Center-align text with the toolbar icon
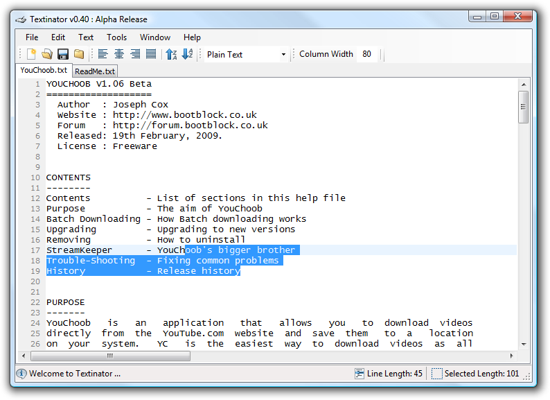550x400 pixels. [x=119, y=54]
